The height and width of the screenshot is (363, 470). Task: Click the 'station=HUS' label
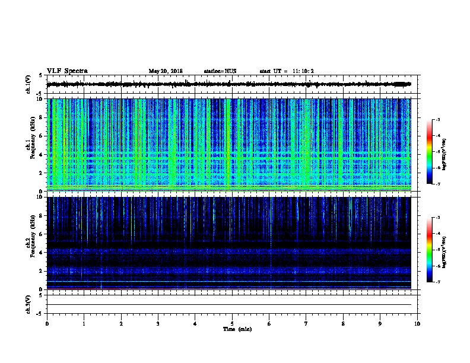coord(220,71)
